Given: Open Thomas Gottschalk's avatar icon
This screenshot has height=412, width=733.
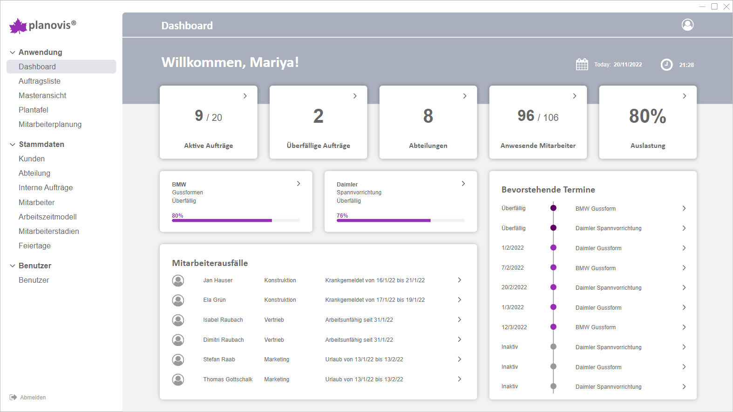Looking at the screenshot, I should pyautogui.click(x=178, y=379).
